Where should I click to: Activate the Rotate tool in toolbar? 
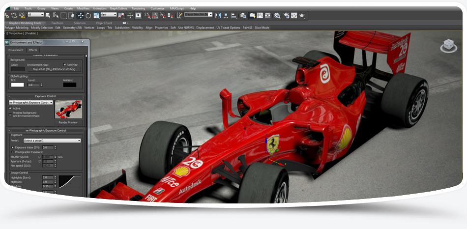(88, 15)
